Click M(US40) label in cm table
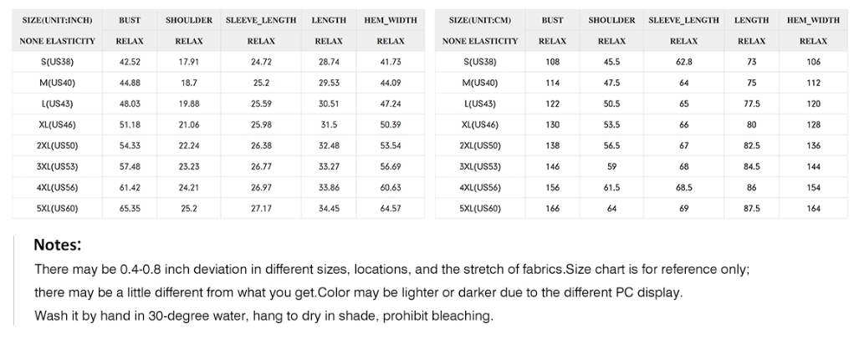Viewport: 854px width, 339px height. pyautogui.click(x=480, y=83)
